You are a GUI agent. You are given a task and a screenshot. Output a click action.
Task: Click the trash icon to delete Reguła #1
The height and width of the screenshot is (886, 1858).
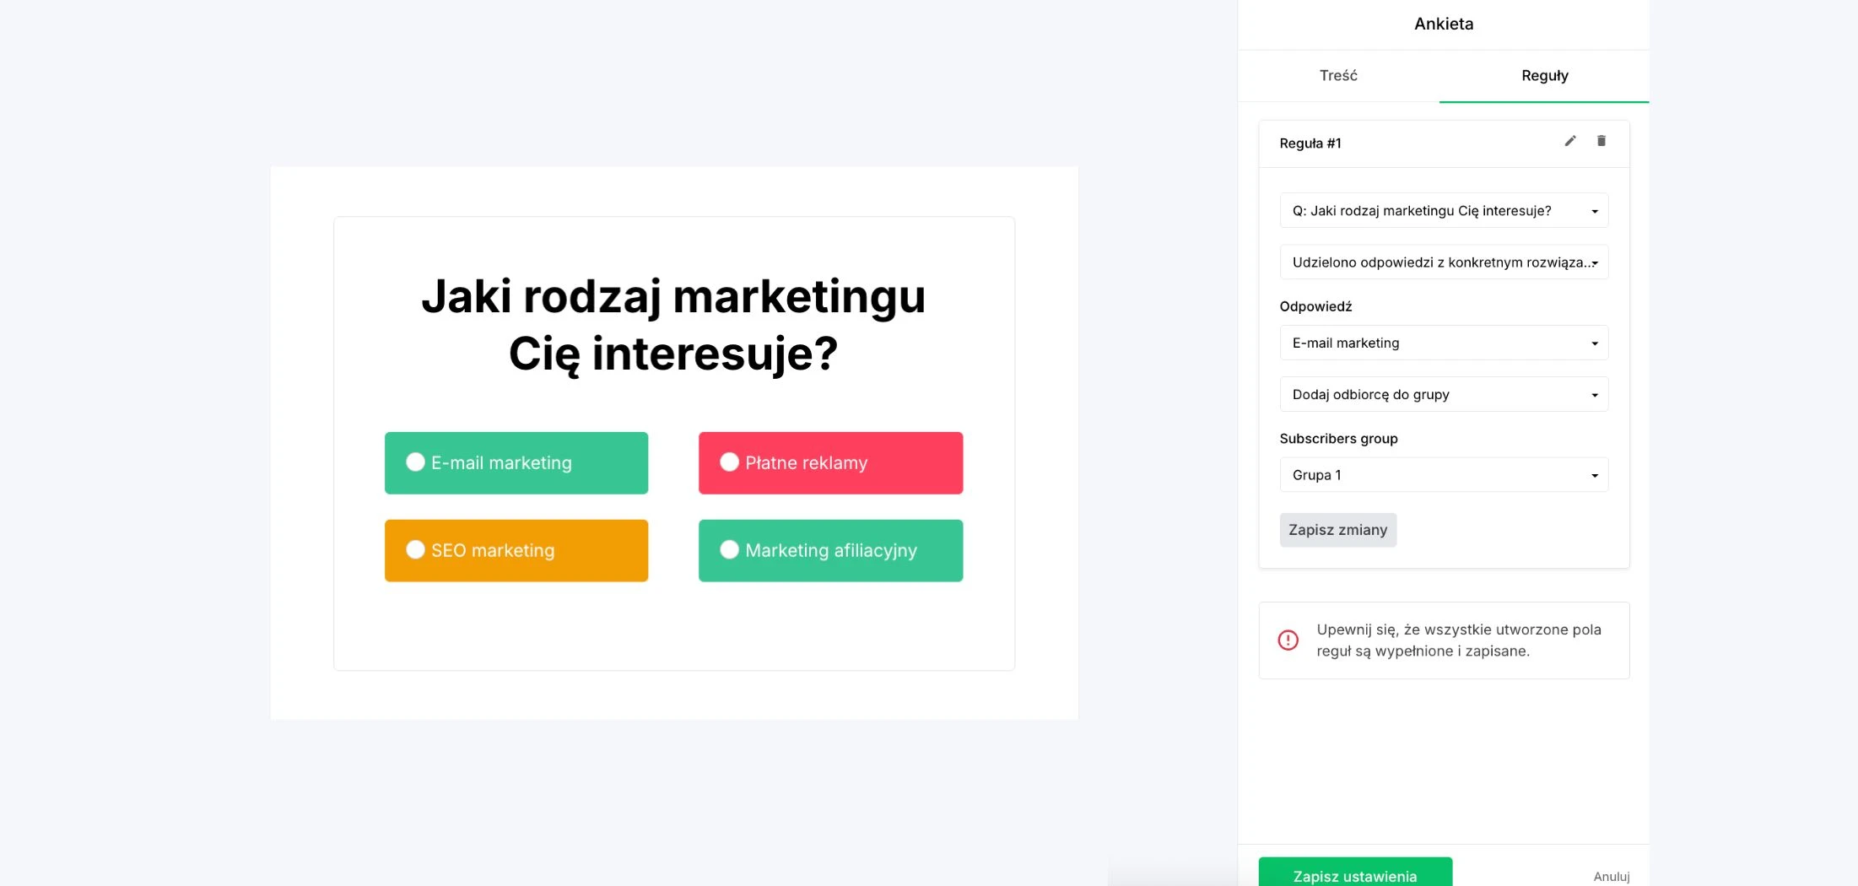tap(1601, 141)
